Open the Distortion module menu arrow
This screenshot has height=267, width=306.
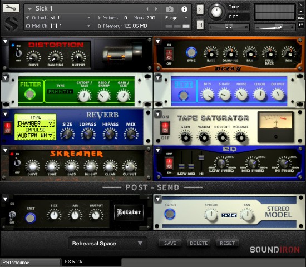[5, 41]
